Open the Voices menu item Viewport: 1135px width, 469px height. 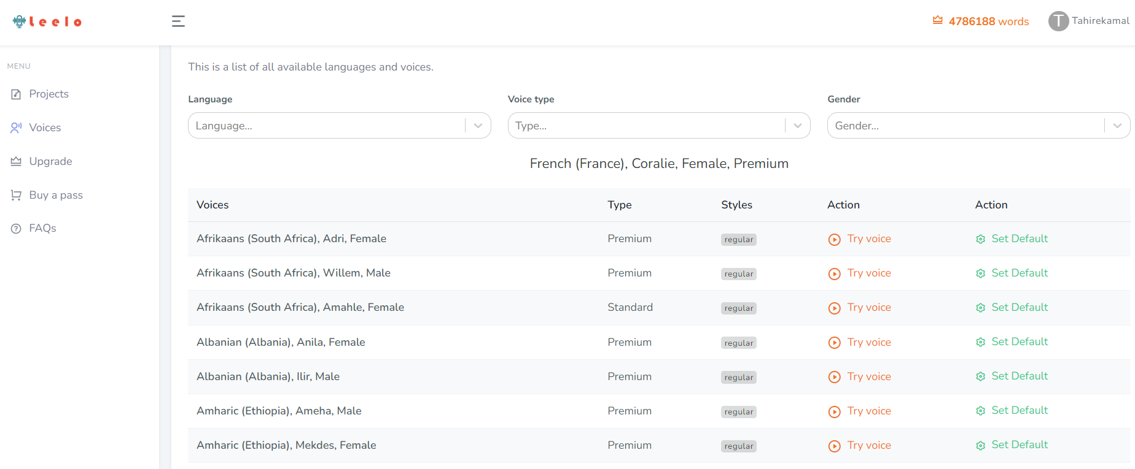(45, 128)
